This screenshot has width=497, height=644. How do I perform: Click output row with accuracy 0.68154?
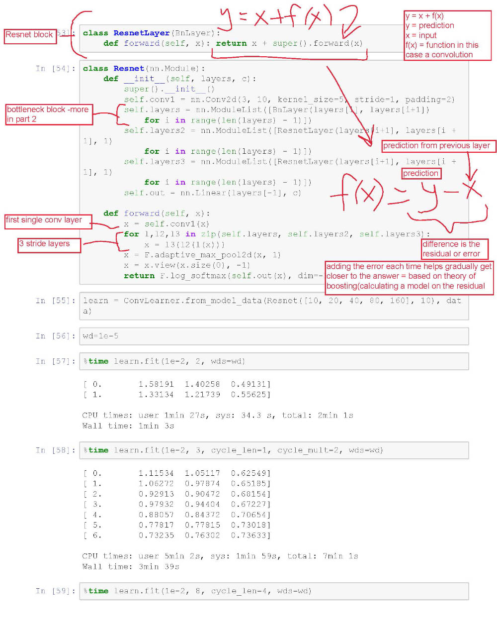[x=177, y=494]
